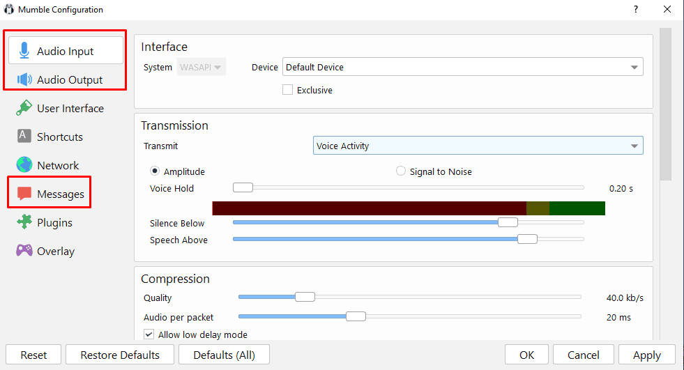Image resolution: width=684 pixels, height=370 pixels.
Task: Apply the configuration changes
Action: coord(647,355)
